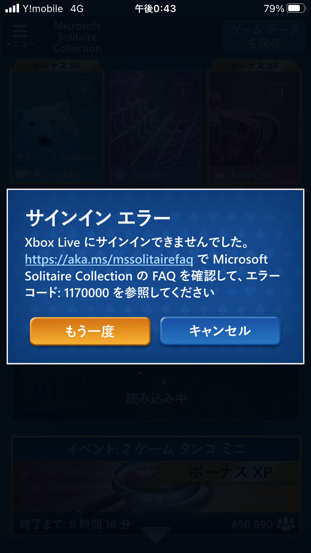This screenshot has width=311, height=553.
Task: Open the aka.ms/mssolitairefaq link
Action: pos(109,259)
